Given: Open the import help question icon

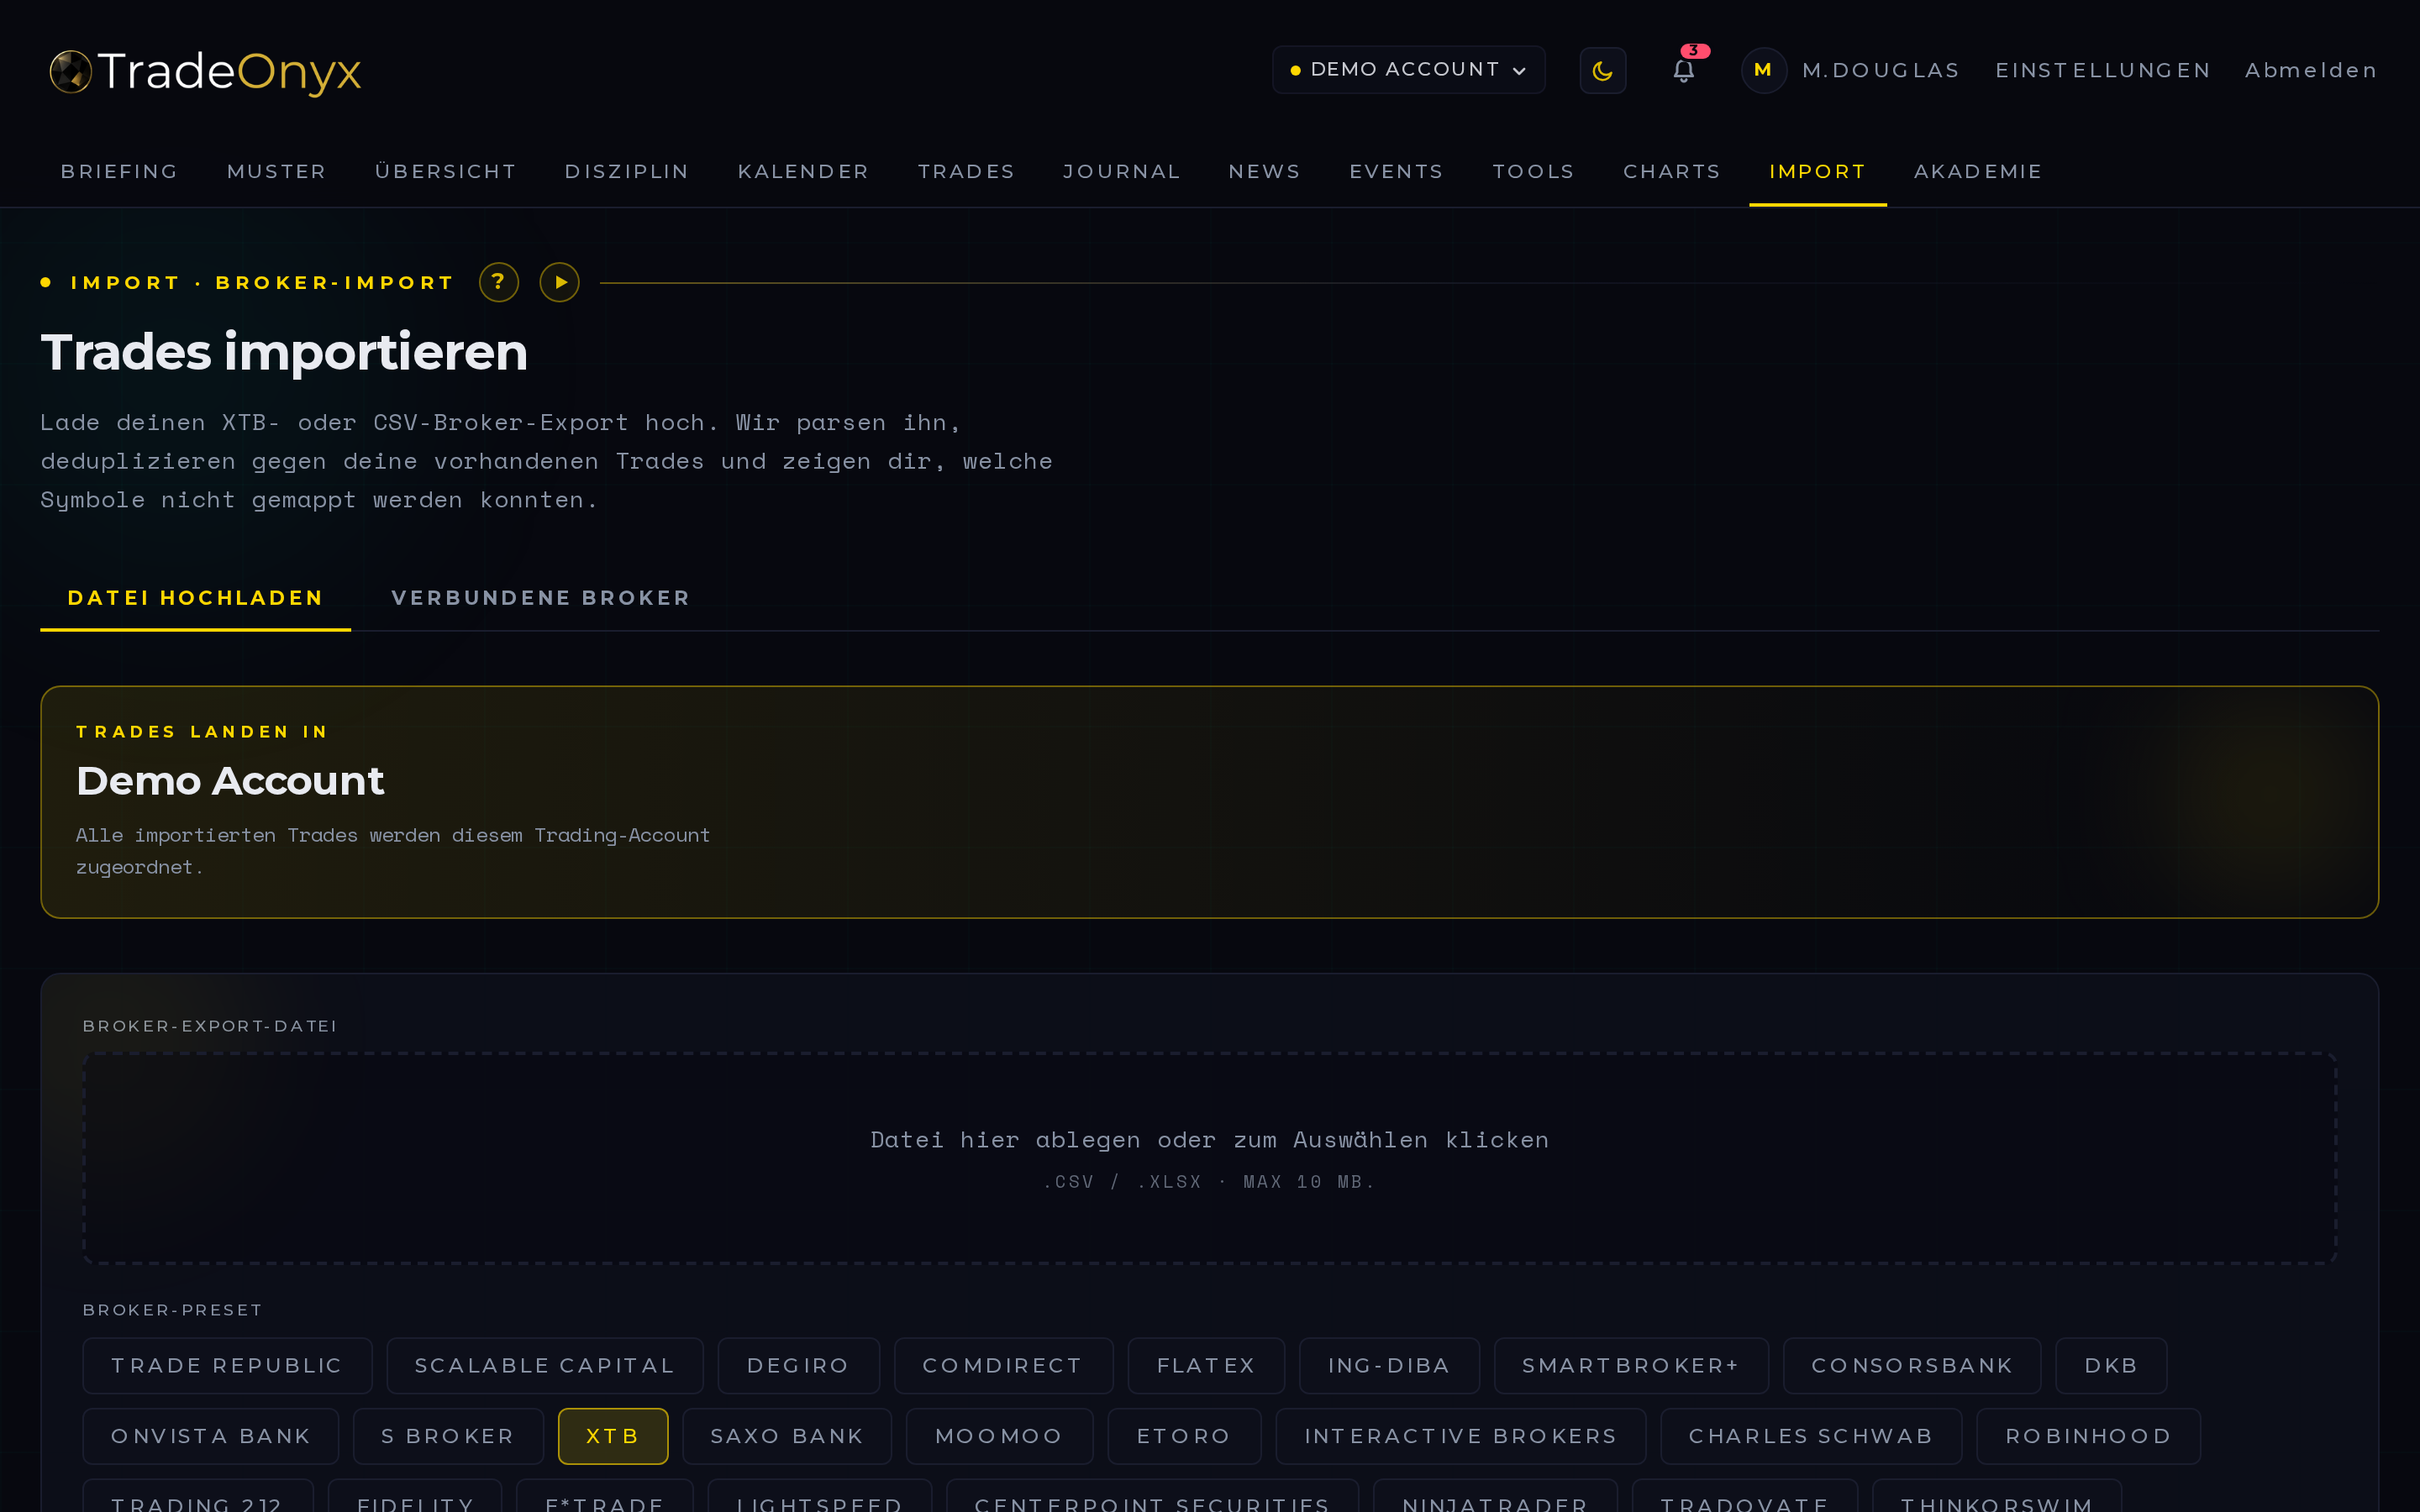Looking at the screenshot, I should (499, 282).
